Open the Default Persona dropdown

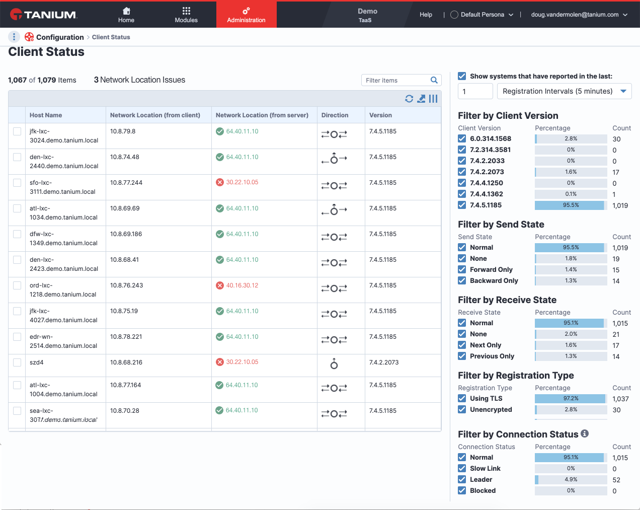click(482, 15)
